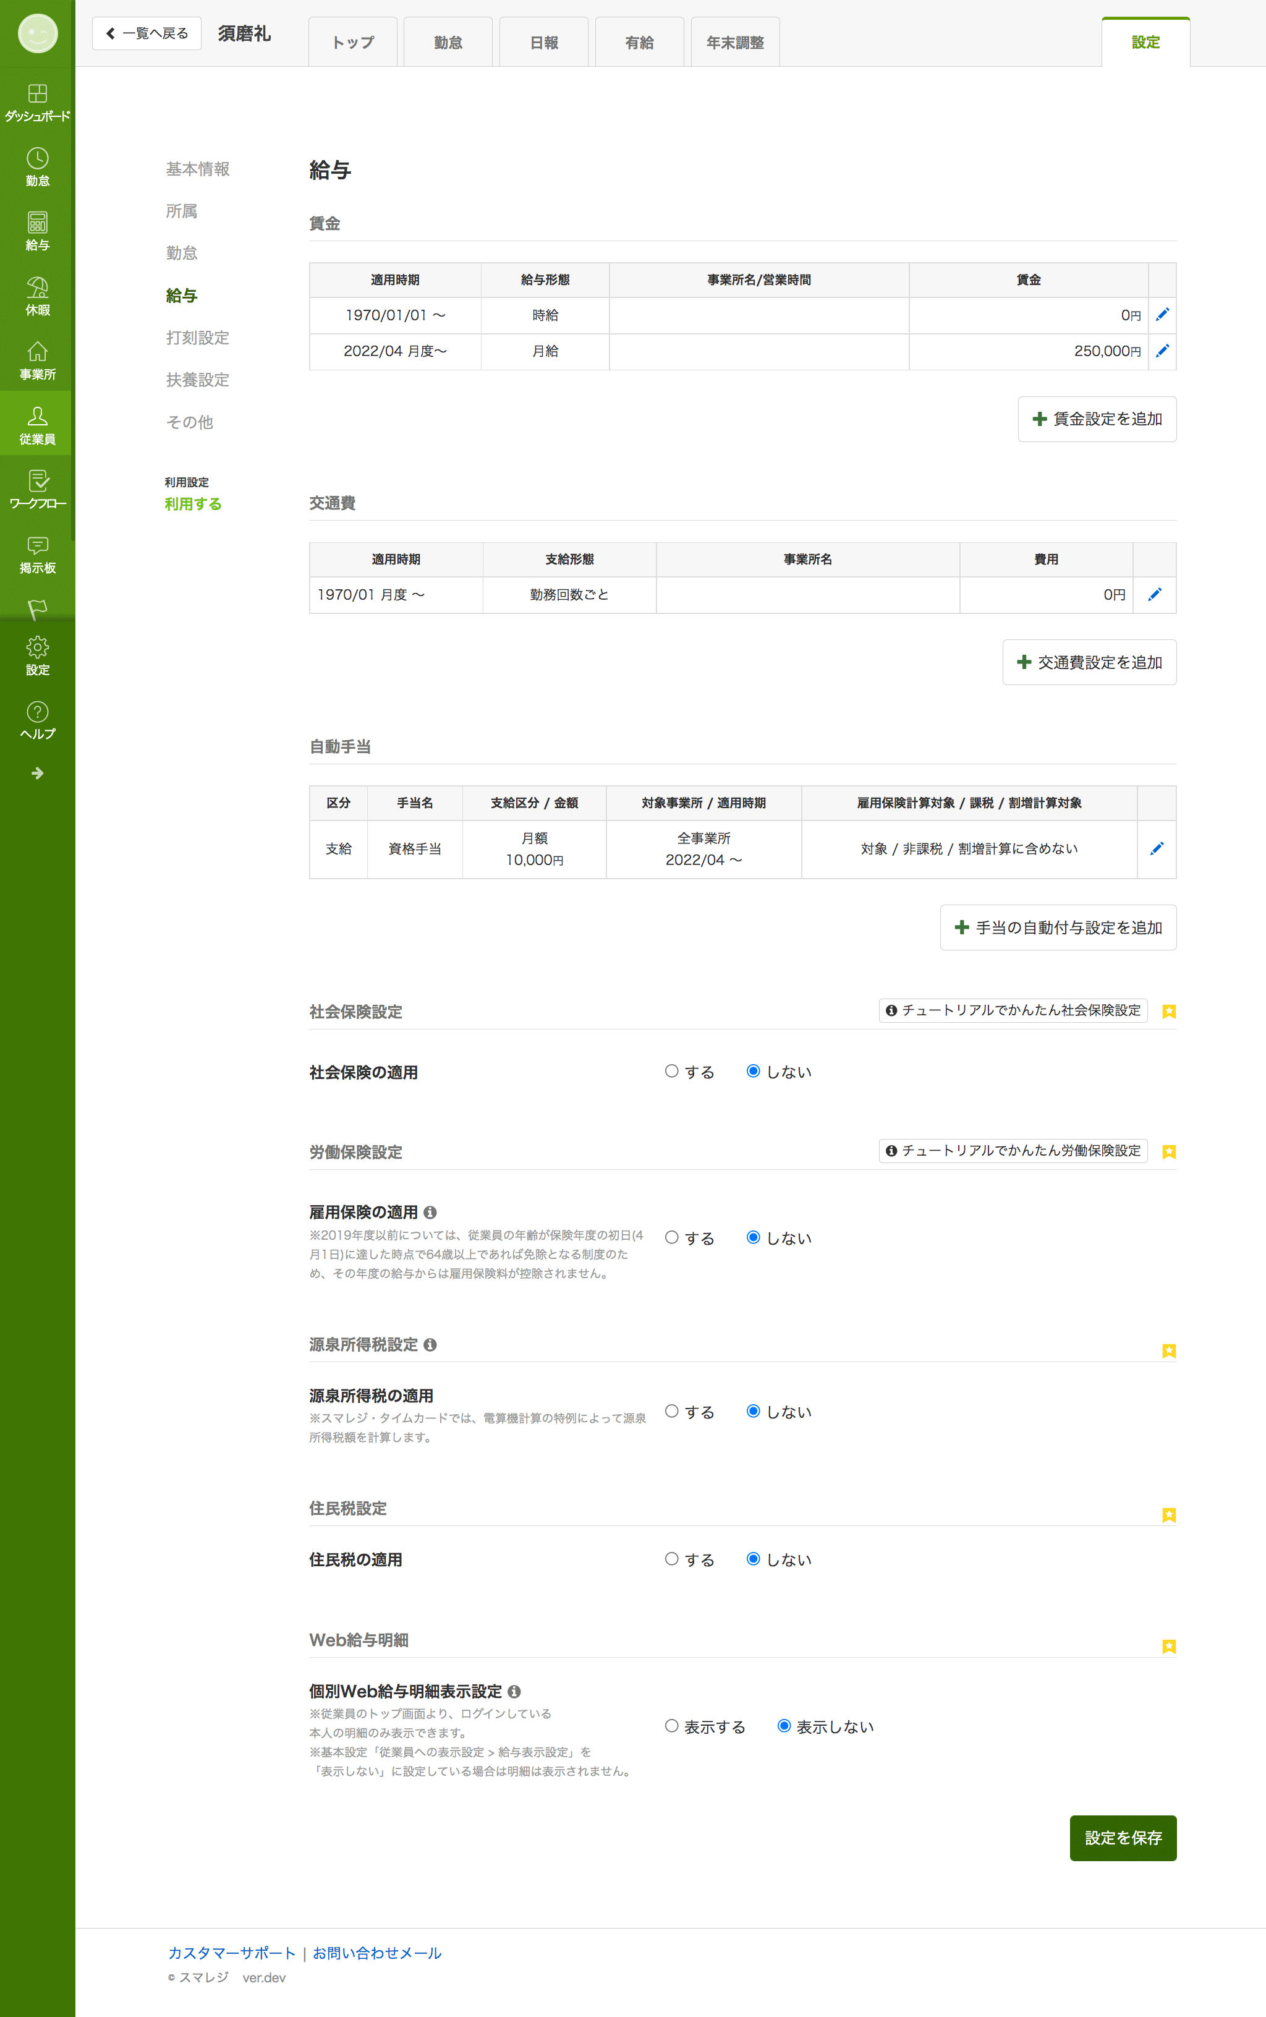Set 雇用保険の適用 to しない
1266x2017 pixels.
point(753,1237)
